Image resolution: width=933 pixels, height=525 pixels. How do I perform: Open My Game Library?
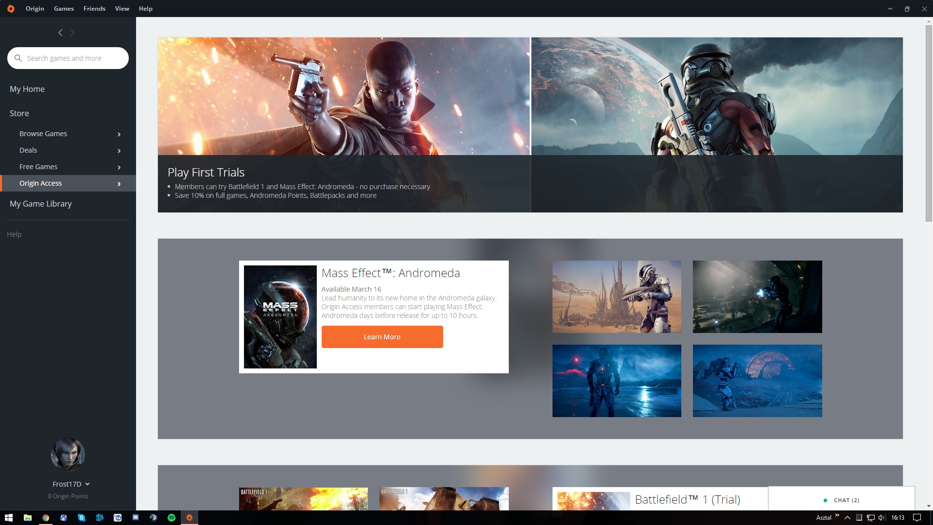41,204
